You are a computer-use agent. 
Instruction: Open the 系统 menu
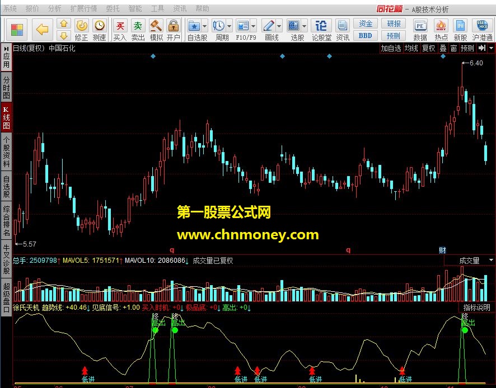(10, 8)
